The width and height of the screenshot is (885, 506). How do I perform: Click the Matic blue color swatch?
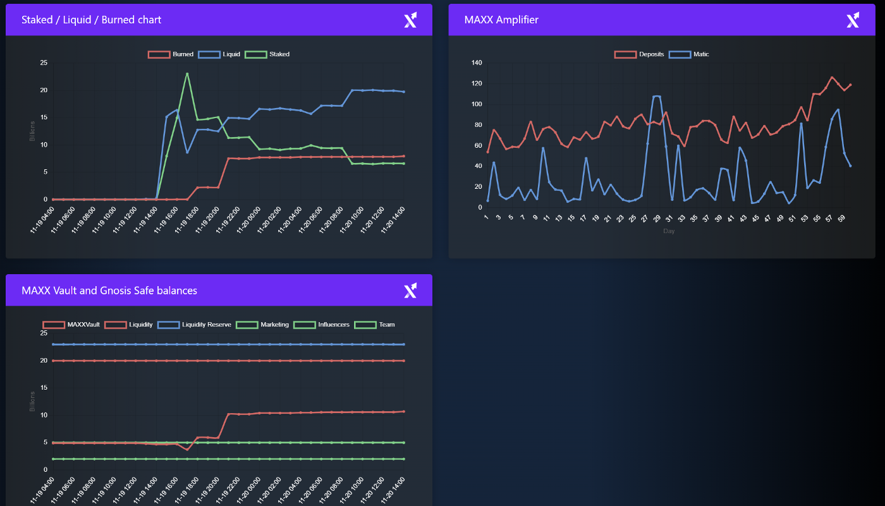[680, 54]
